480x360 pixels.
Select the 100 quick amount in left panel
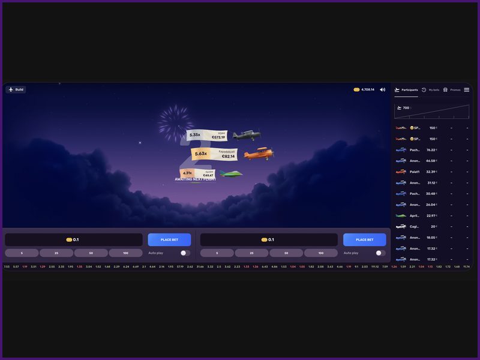pos(126,253)
